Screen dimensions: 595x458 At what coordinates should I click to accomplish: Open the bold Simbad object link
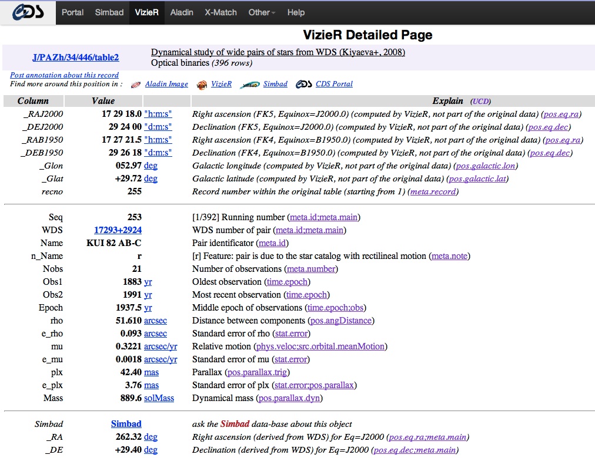tap(126, 424)
